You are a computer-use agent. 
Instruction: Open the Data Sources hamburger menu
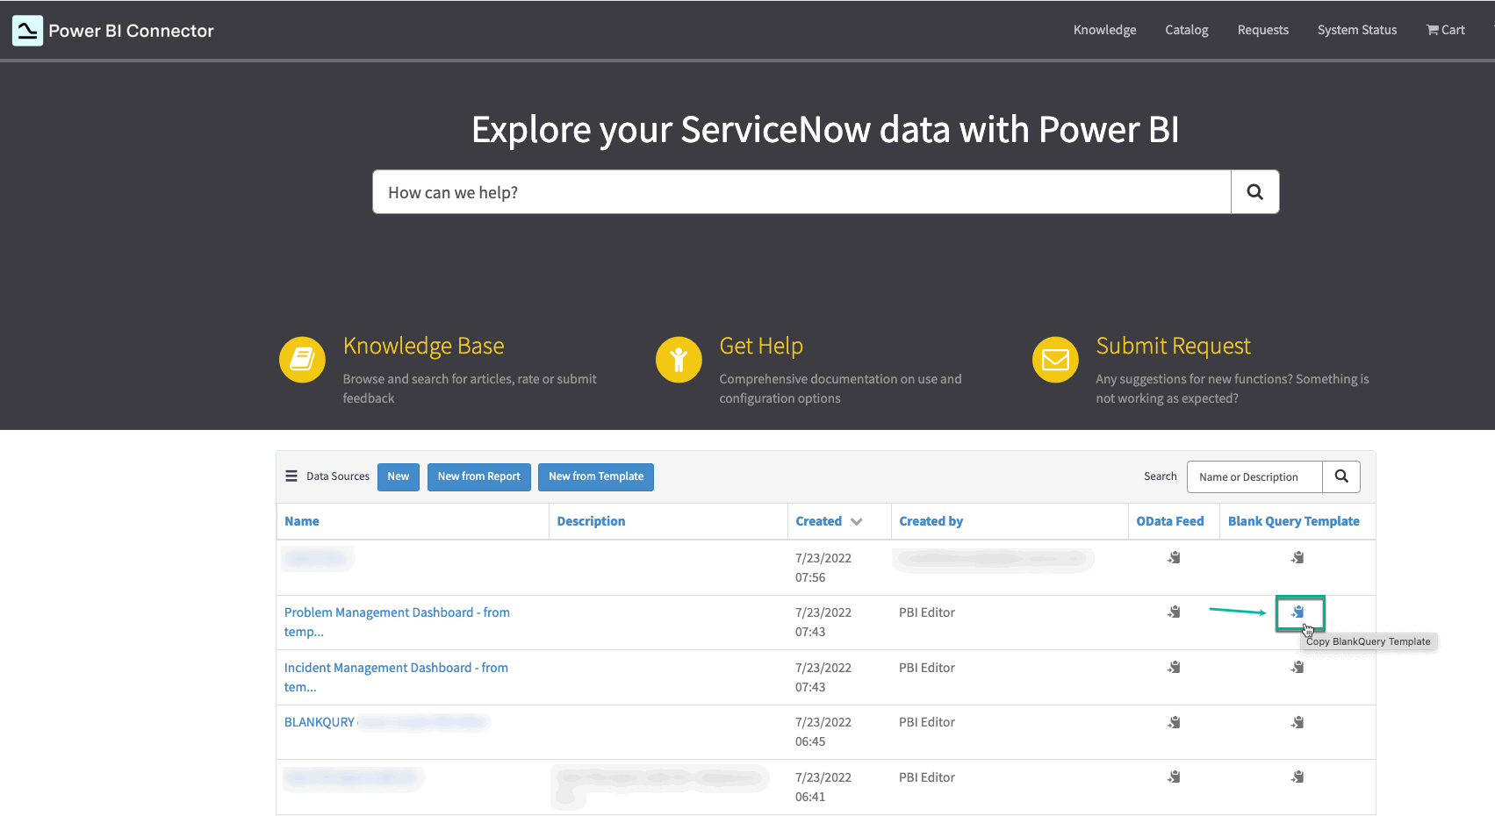point(291,476)
